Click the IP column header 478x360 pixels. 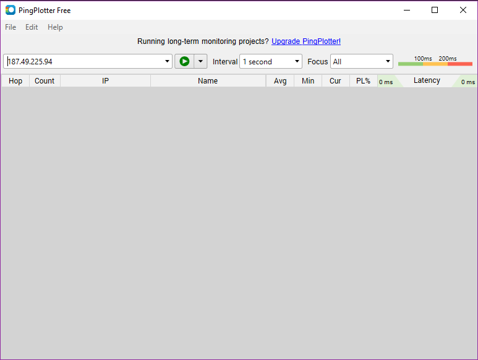pyautogui.click(x=105, y=81)
